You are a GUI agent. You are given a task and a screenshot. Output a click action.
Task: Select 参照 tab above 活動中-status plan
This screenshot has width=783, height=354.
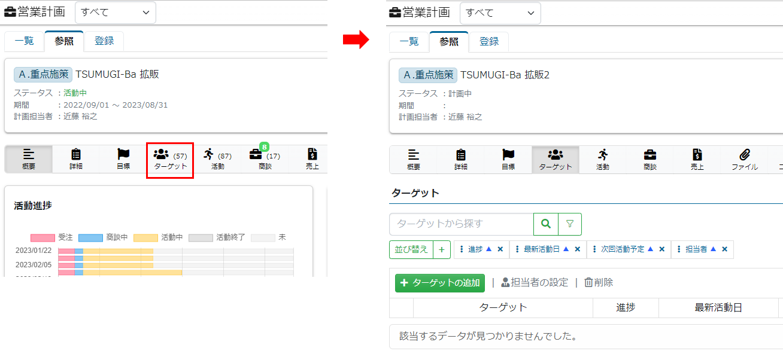pyautogui.click(x=64, y=41)
